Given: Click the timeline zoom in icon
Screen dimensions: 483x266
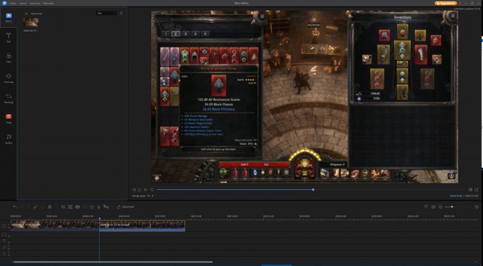Looking at the screenshot, I should pos(477,207).
